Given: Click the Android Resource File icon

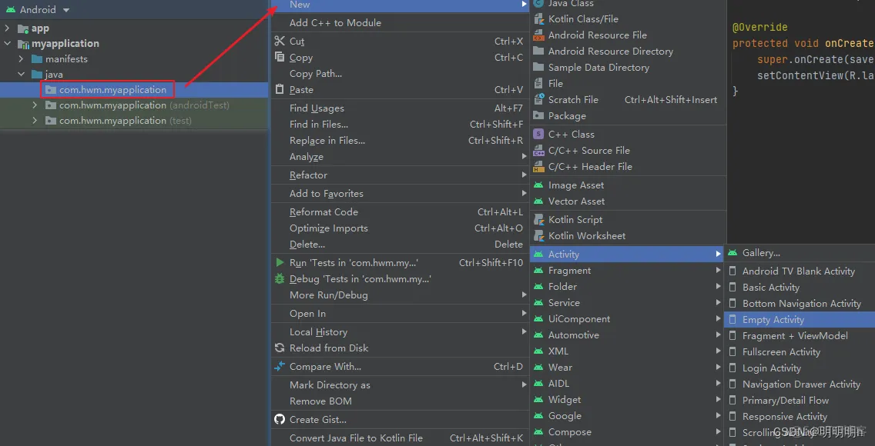Looking at the screenshot, I should 538,35.
